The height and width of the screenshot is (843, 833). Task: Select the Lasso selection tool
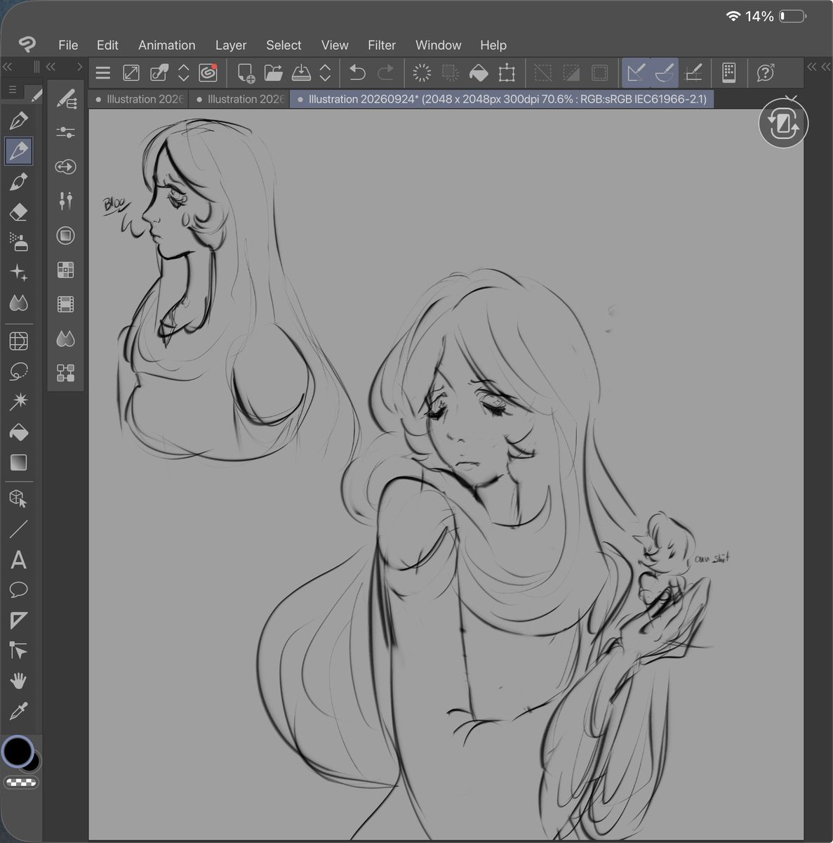tap(19, 372)
